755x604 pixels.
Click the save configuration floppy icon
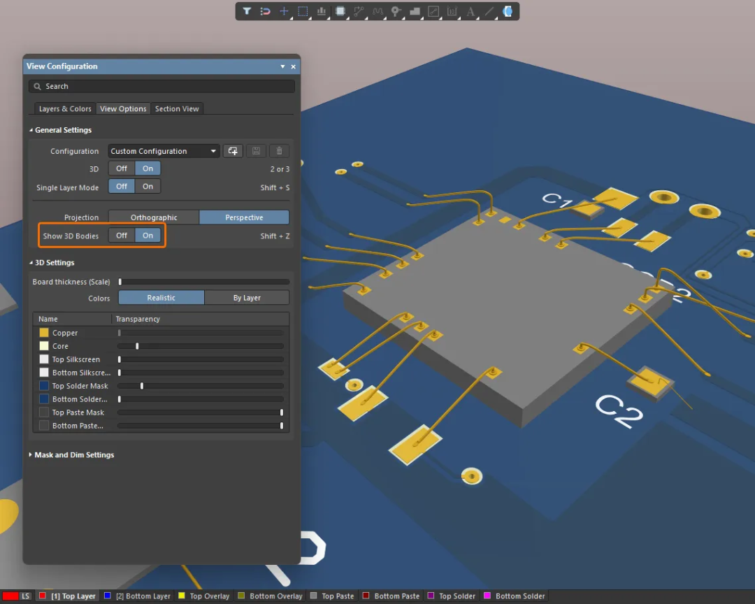pyautogui.click(x=256, y=151)
